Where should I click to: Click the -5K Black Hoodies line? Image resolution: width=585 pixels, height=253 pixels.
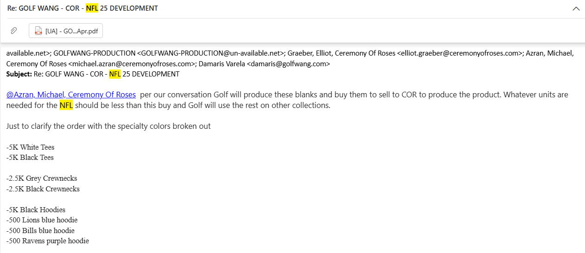(36, 210)
